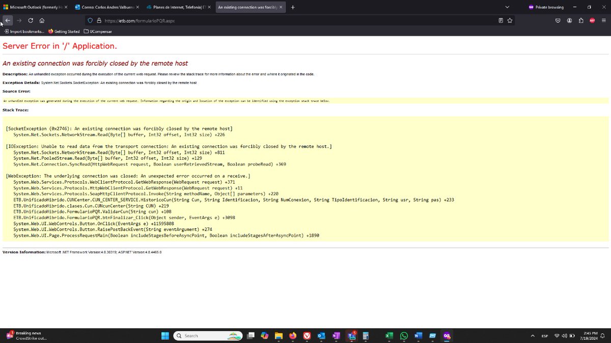Click the 'Version Information:' label text

[24, 252]
